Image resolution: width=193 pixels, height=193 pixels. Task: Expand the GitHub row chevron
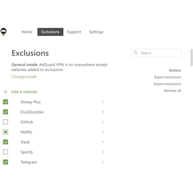tap(103, 122)
